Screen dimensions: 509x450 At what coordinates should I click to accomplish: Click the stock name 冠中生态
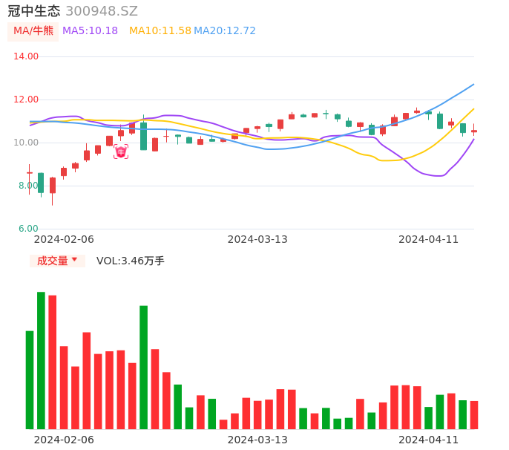34,11
